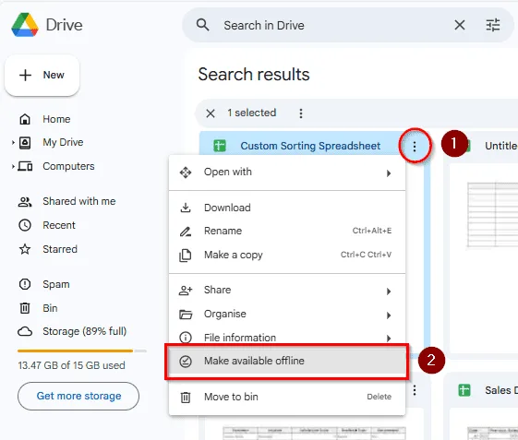The height and width of the screenshot is (440, 518).
Task: Click the Open with move icon
Action: point(186,172)
